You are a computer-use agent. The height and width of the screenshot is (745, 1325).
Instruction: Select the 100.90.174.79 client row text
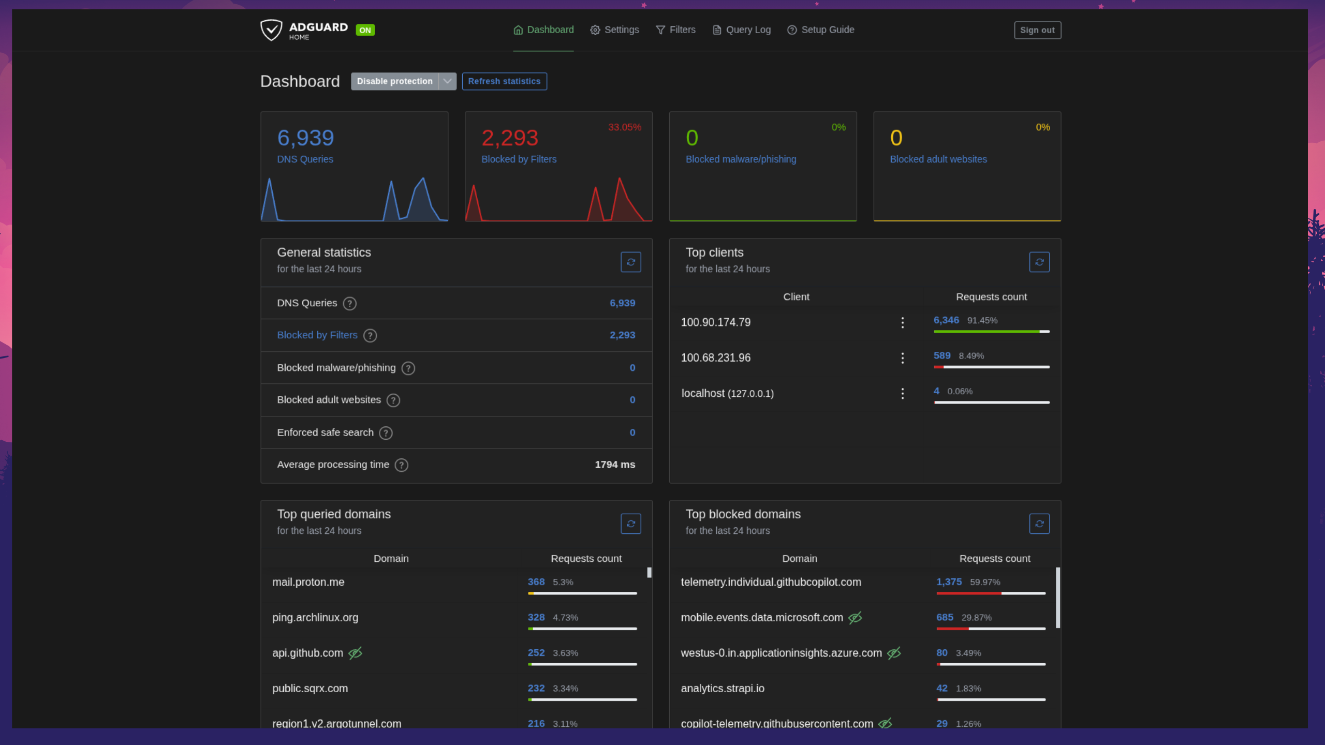point(716,323)
